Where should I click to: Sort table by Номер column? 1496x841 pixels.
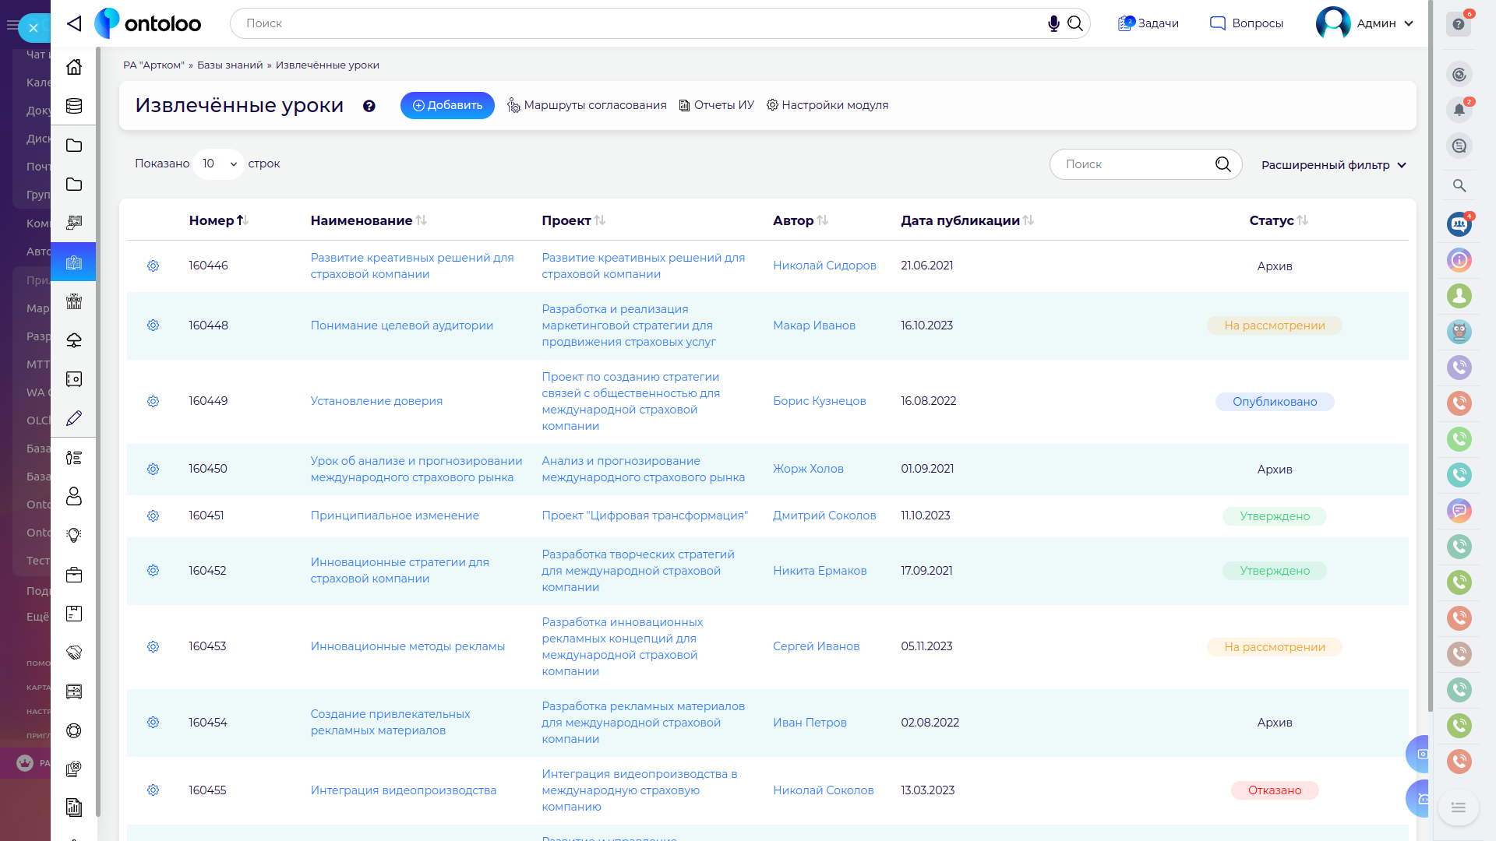[x=218, y=220]
